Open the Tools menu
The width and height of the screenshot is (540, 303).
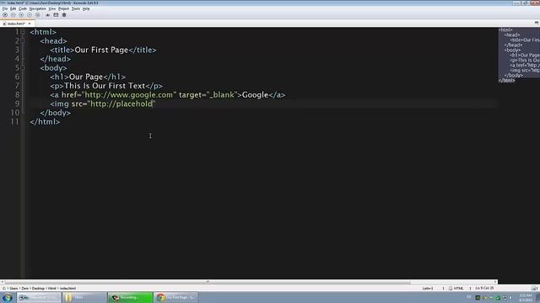click(76, 8)
